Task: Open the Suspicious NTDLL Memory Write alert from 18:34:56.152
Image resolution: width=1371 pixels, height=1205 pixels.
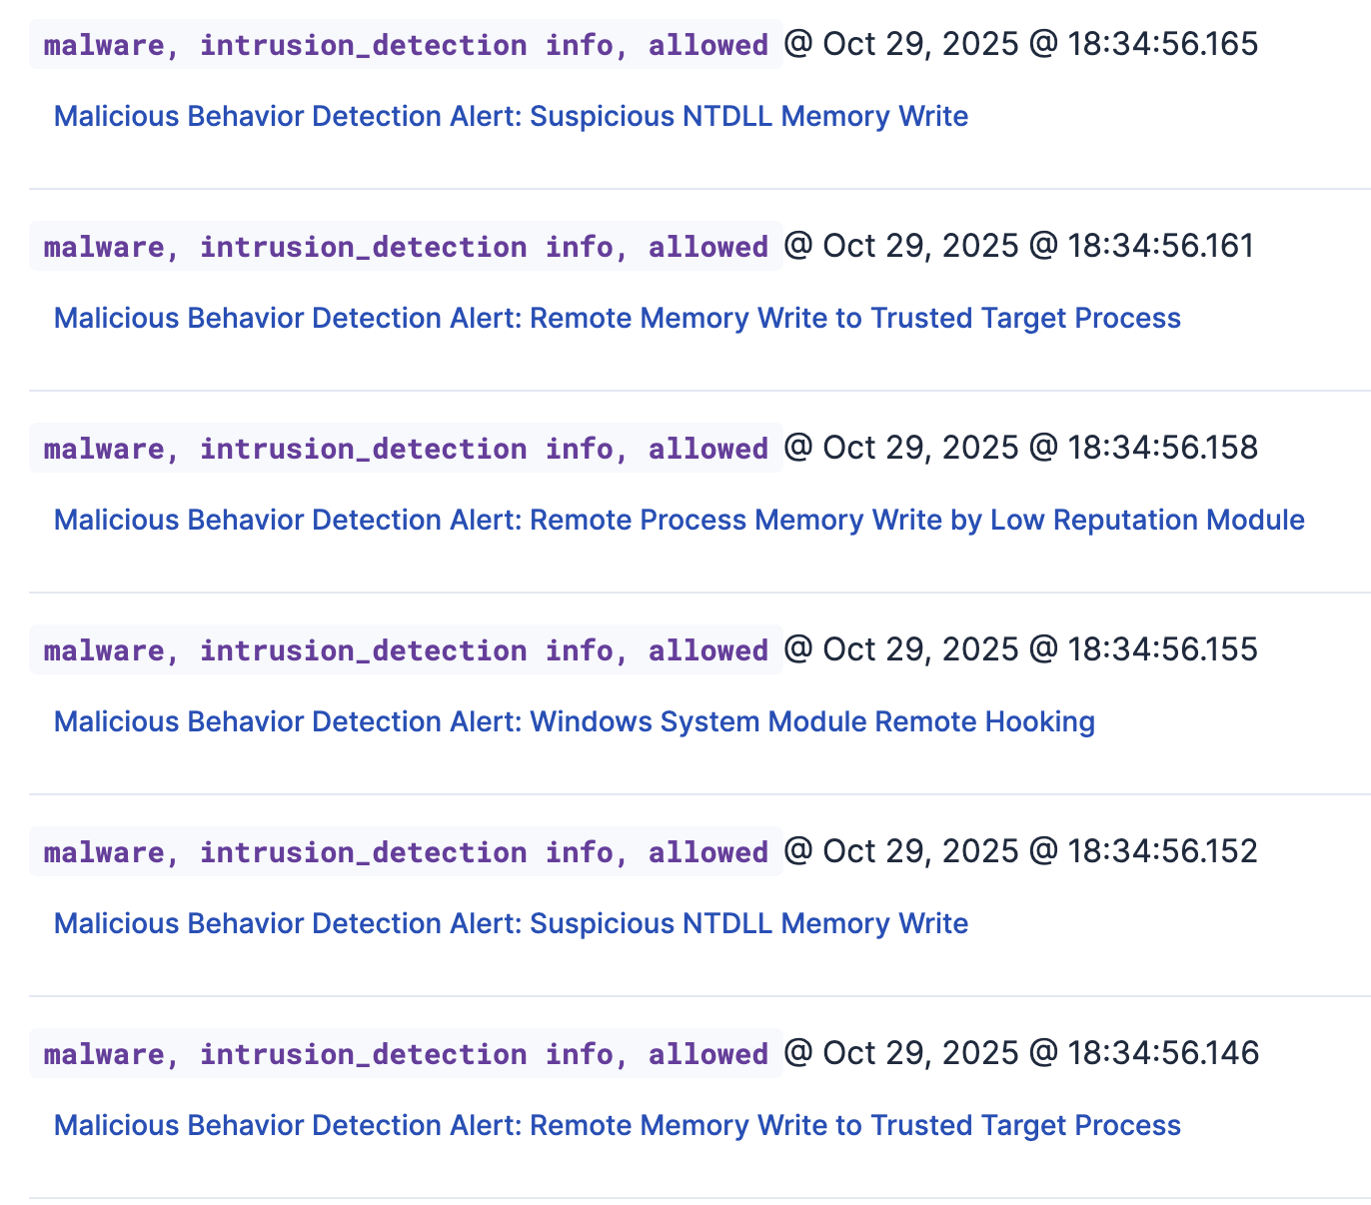Action: (511, 924)
